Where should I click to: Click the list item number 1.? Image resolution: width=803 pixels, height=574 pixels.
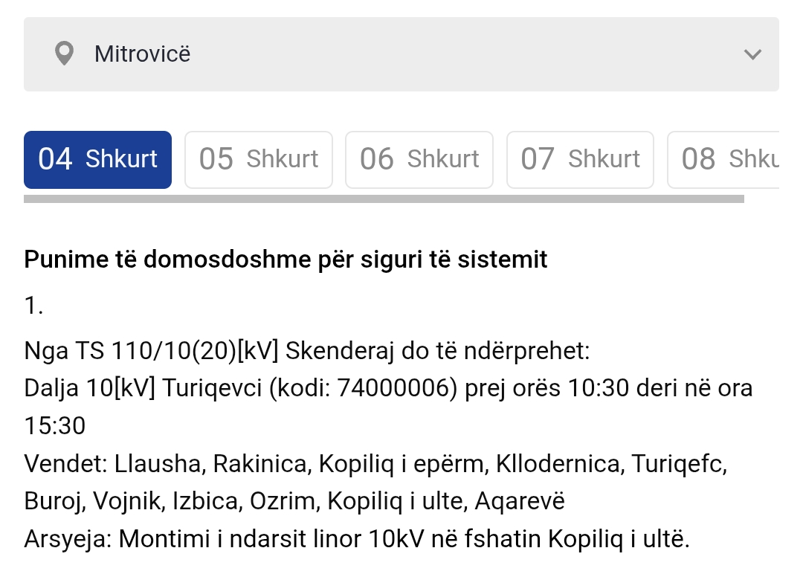(x=33, y=306)
